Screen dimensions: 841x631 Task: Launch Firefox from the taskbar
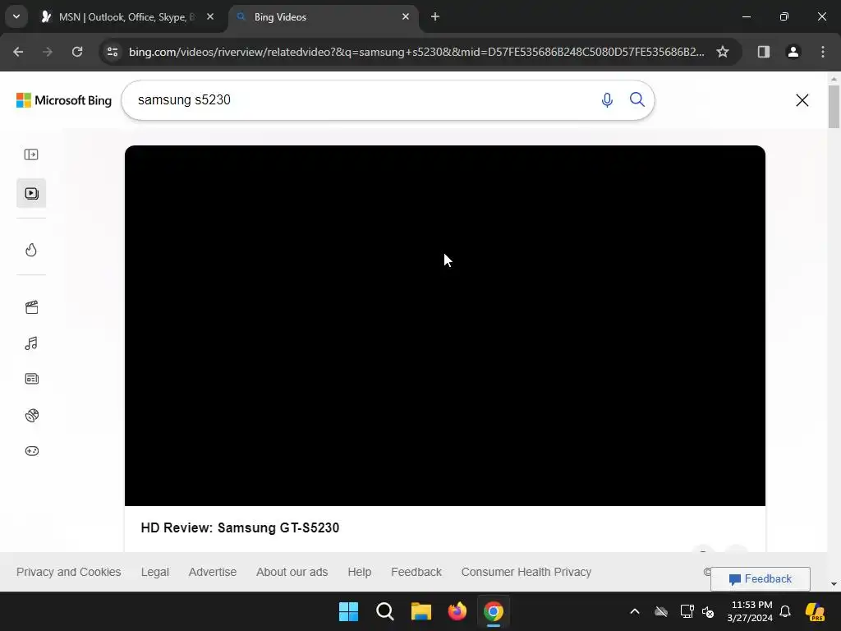click(x=457, y=611)
